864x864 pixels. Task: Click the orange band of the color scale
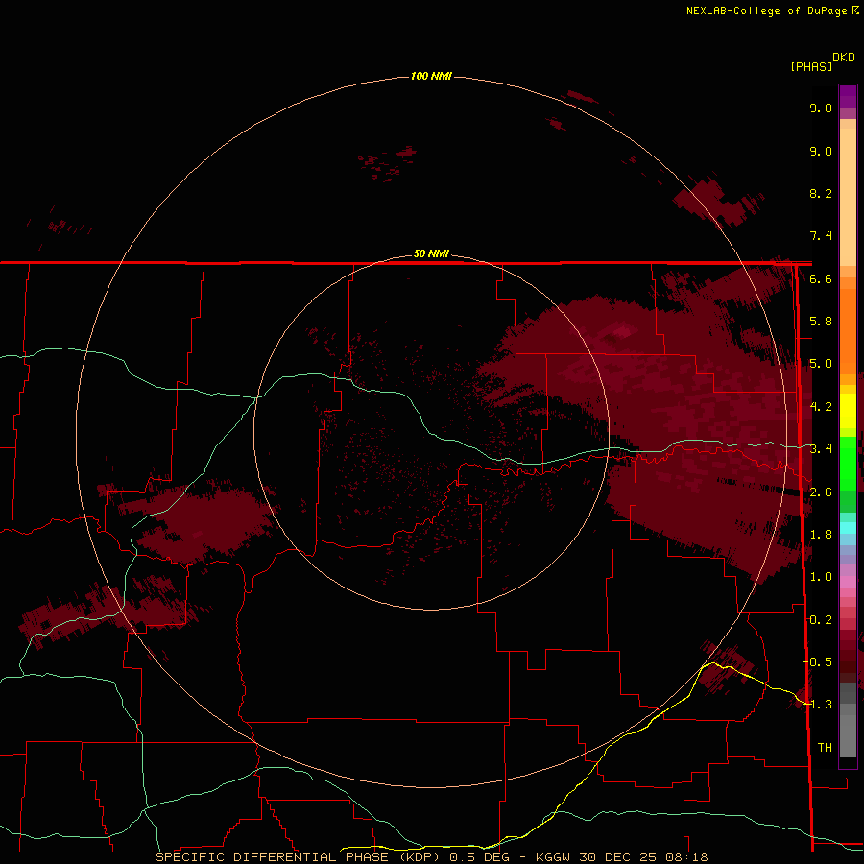pos(848,331)
